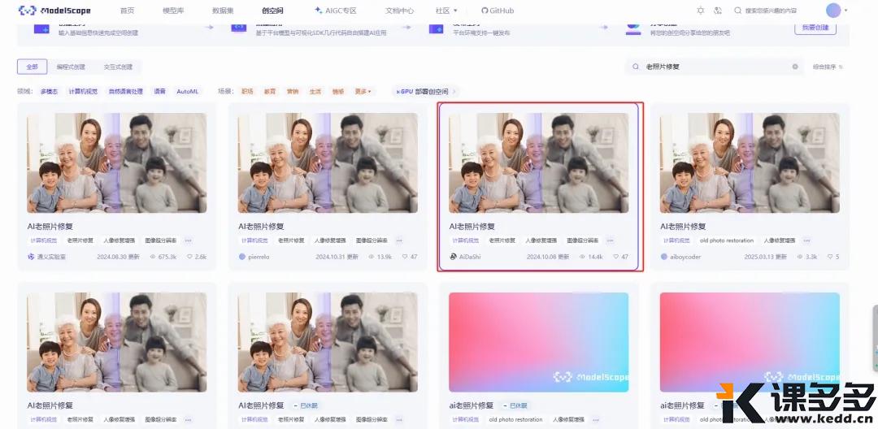Open the 综合排序 sort dropdown
Screen dimensions: 878x429
(x=828, y=67)
